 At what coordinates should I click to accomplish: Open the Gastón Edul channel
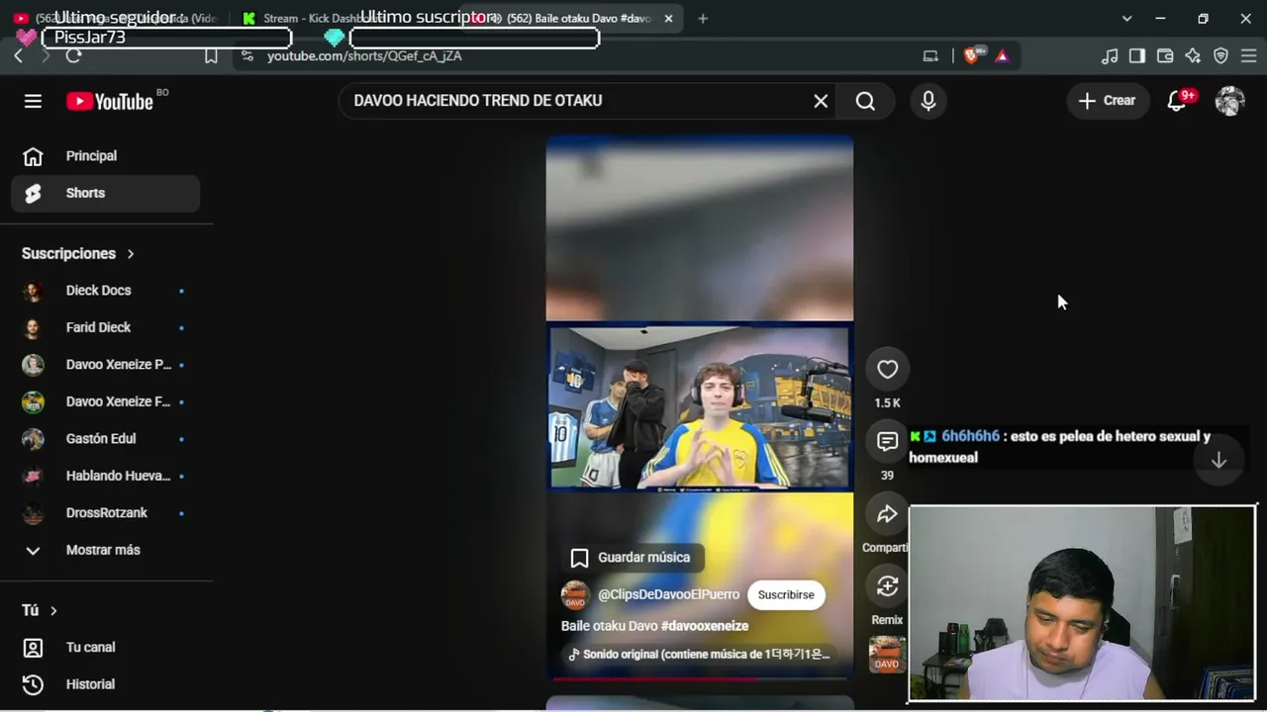[x=106, y=439]
